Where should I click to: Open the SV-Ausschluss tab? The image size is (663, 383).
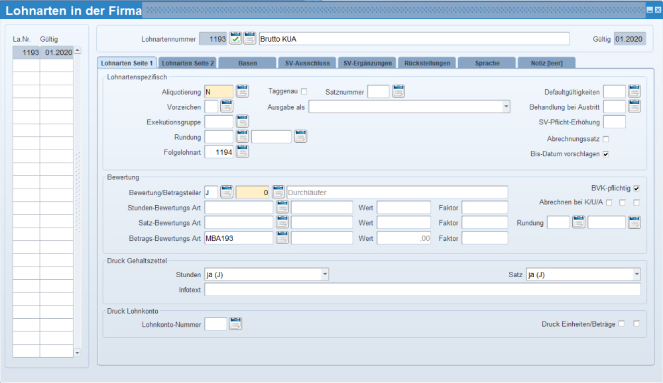pos(306,63)
